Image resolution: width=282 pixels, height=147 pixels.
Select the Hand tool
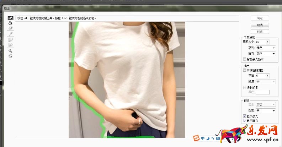pos(10,56)
